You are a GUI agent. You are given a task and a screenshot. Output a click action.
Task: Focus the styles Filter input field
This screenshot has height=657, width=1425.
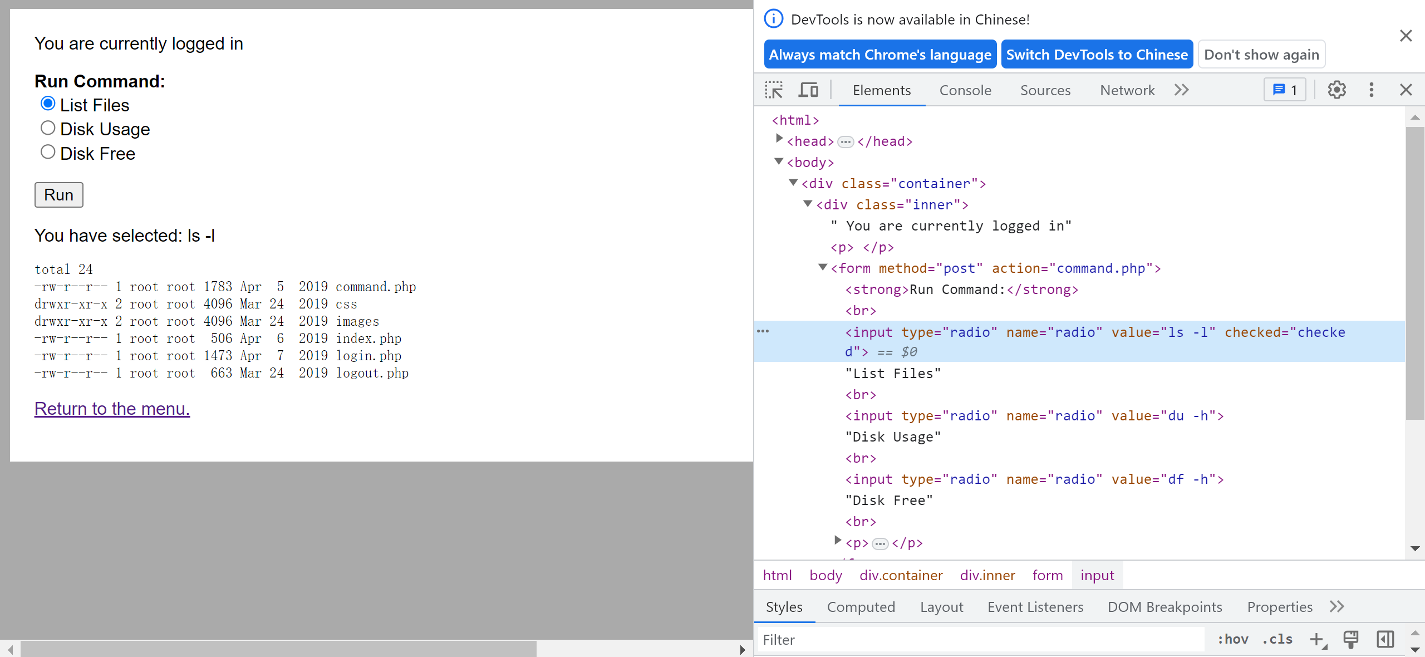[x=980, y=640]
